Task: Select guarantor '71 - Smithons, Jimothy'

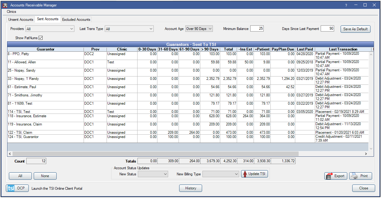Action: (188, 97)
